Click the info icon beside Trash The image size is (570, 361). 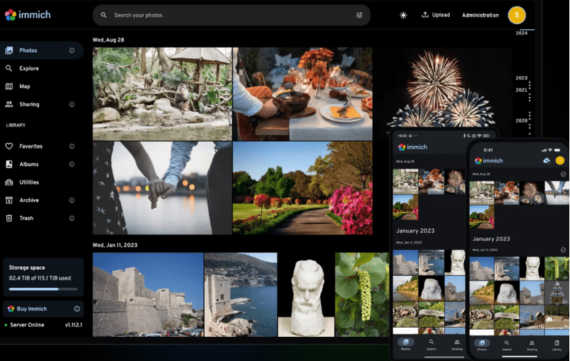pyautogui.click(x=72, y=218)
